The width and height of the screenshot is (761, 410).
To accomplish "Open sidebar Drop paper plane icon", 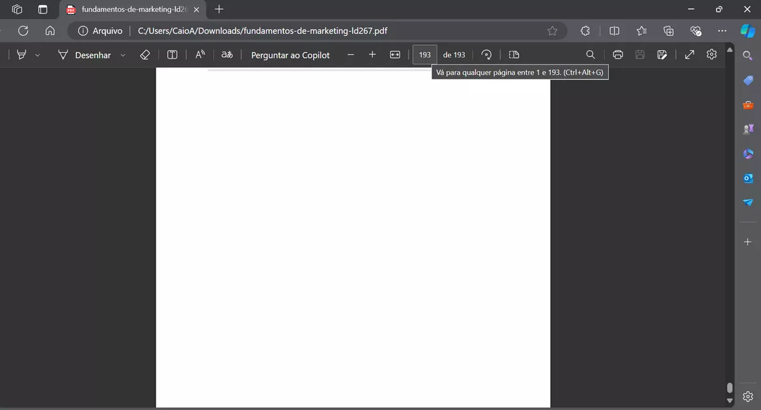I will (748, 202).
